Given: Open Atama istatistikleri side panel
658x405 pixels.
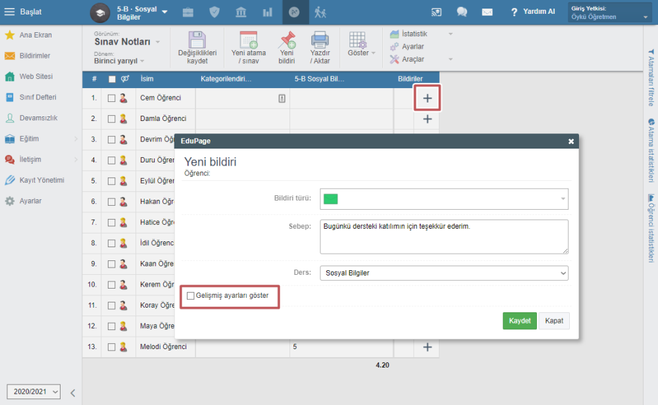Looking at the screenshot, I should 651,151.
